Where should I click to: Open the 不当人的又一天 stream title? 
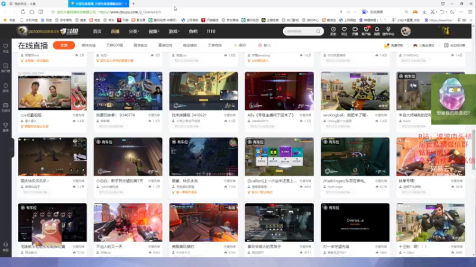click(x=111, y=246)
